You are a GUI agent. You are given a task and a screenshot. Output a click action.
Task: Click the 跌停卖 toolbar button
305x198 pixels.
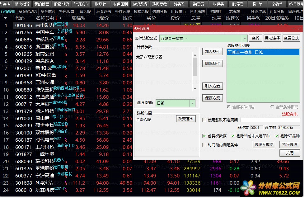tap(238, 4)
